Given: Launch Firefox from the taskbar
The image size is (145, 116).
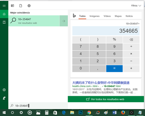Looking at the screenshot, I should [123, 113].
